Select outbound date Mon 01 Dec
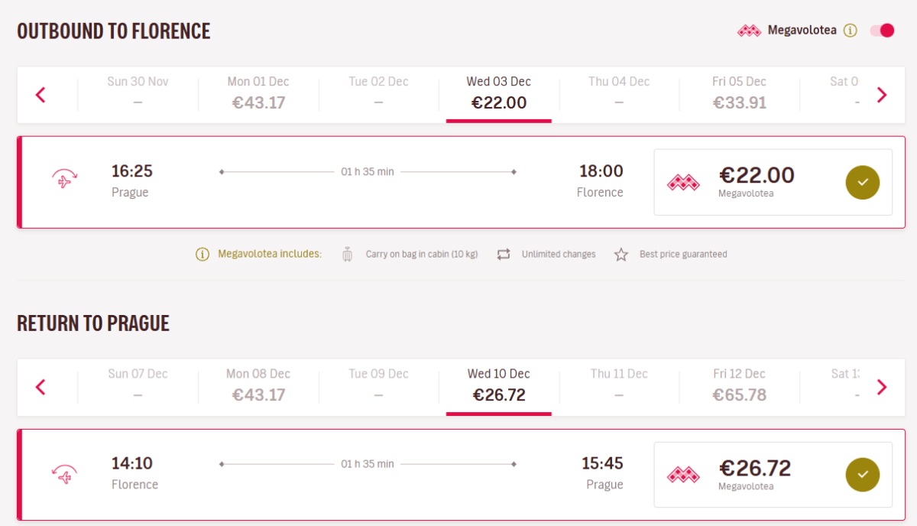The width and height of the screenshot is (917, 526). 258,93
